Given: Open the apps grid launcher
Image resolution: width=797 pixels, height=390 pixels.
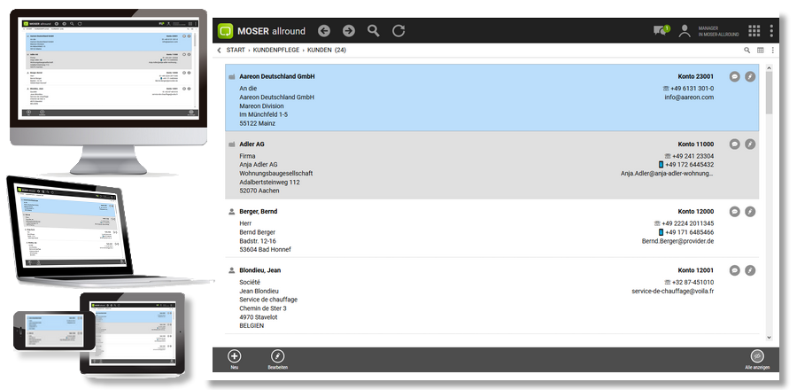Looking at the screenshot, I should pyautogui.click(x=754, y=31).
